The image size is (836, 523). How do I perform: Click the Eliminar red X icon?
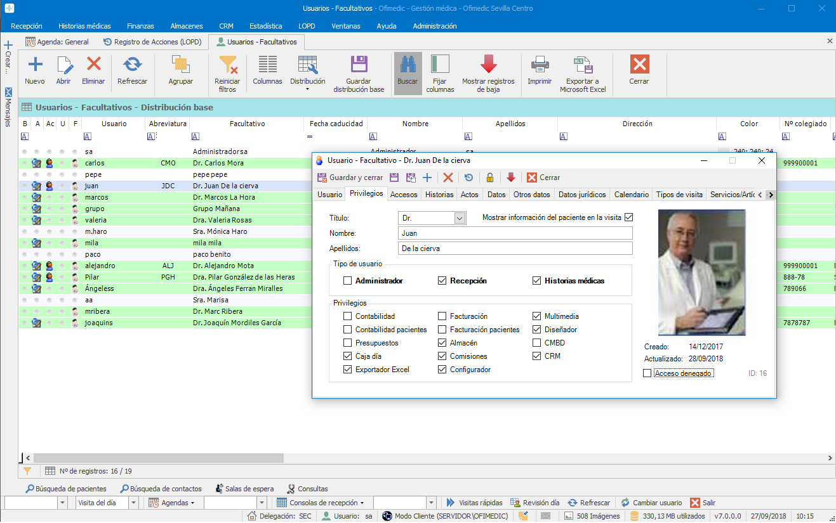coord(93,65)
